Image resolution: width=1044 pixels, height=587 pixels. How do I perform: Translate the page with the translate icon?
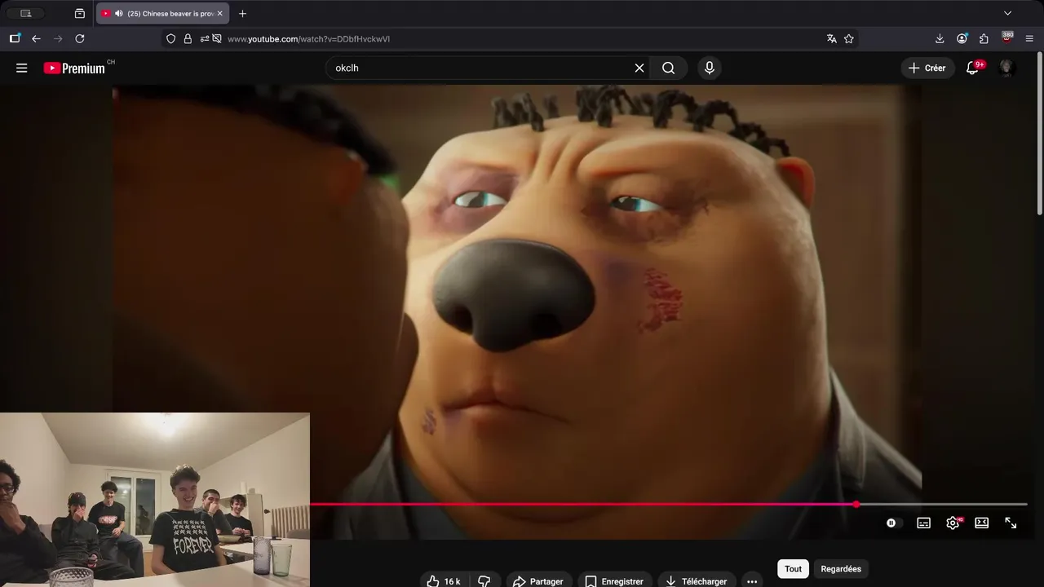coord(831,38)
